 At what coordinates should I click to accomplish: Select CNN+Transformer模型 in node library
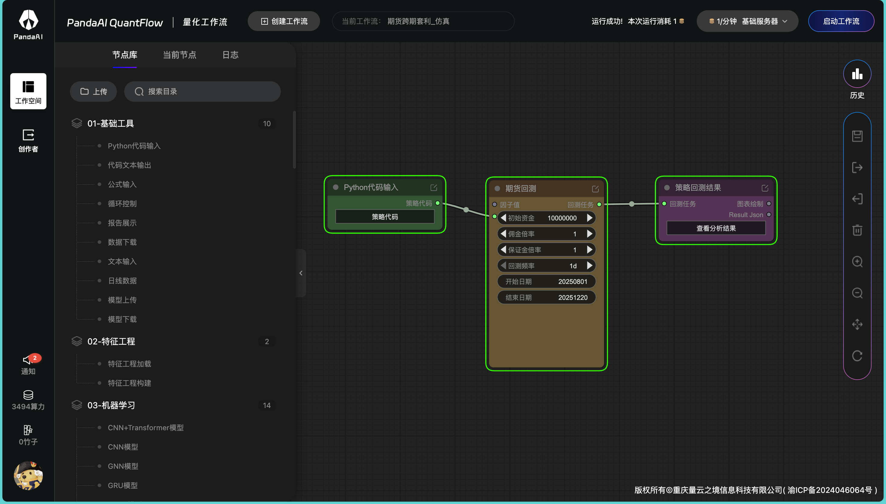pos(146,428)
